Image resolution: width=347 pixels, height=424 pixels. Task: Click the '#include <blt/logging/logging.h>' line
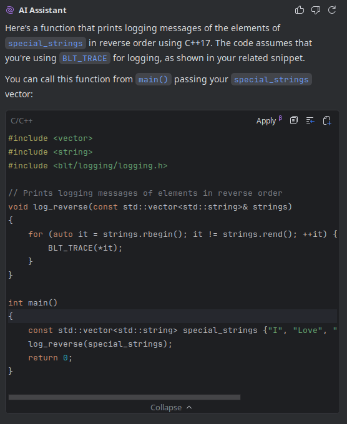tap(88, 165)
